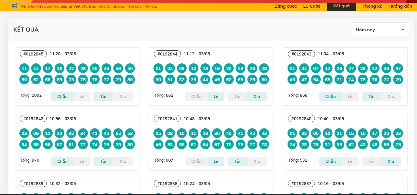
Task: Select draw ID #0192843 badge
Action: [x=302, y=54]
